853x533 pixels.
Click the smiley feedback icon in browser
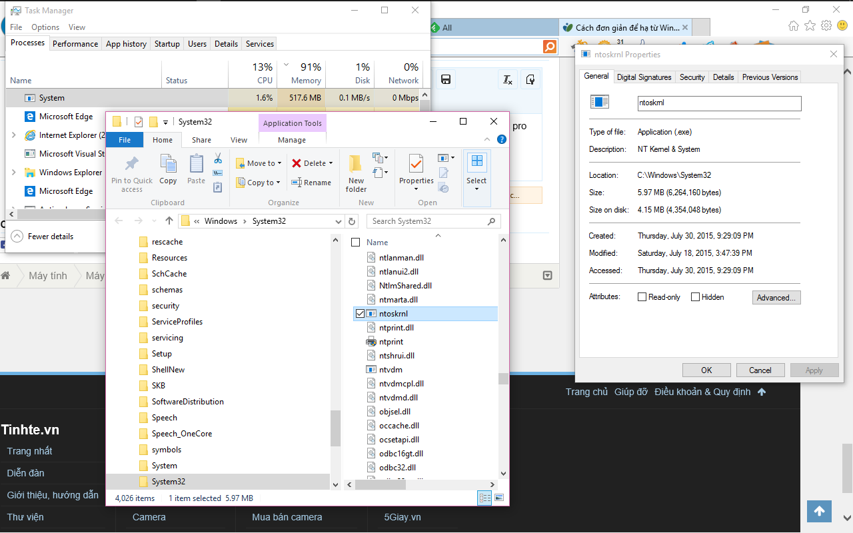click(842, 25)
